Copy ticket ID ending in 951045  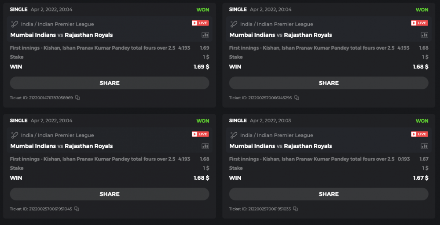[77, 209]
